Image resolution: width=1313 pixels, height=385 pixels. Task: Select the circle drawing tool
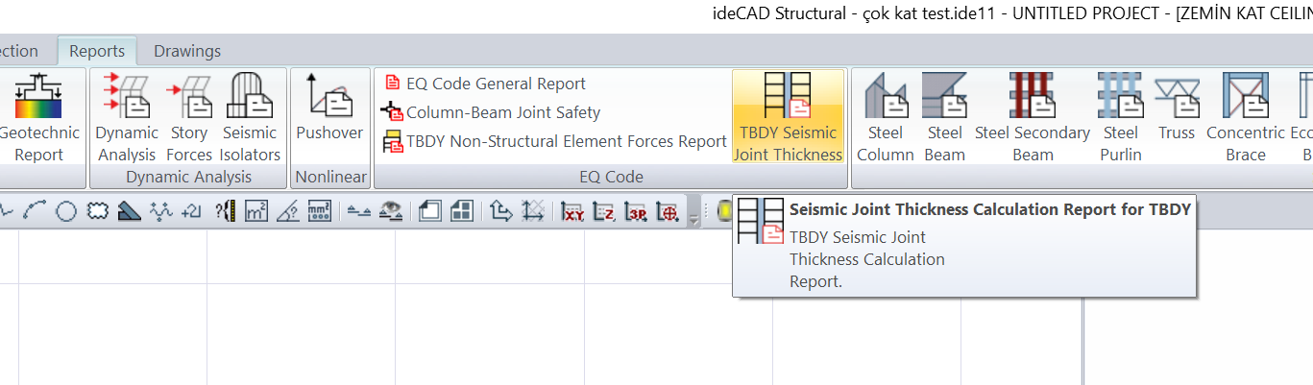[65, 212]
